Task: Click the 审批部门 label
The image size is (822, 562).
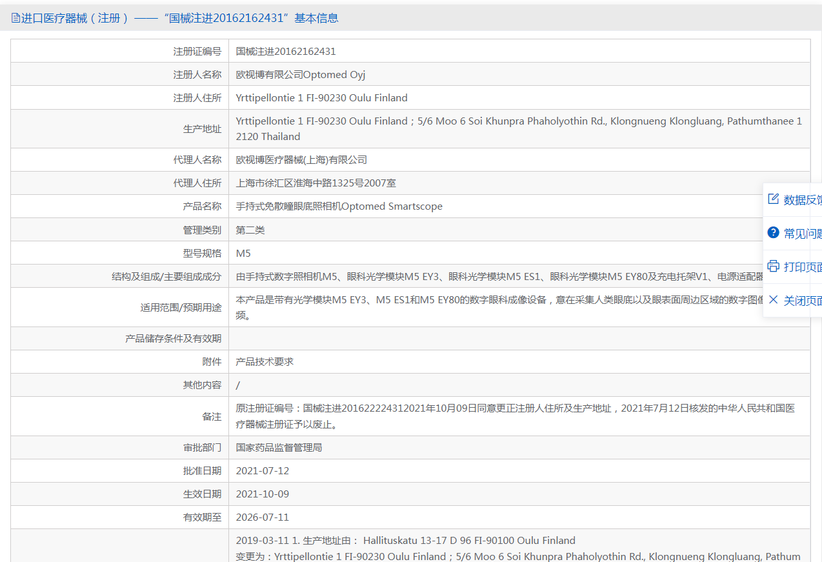Action: coord(202,448)
